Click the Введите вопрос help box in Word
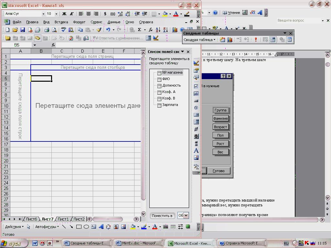Viewport: 331px width, 248px height. 301,20
